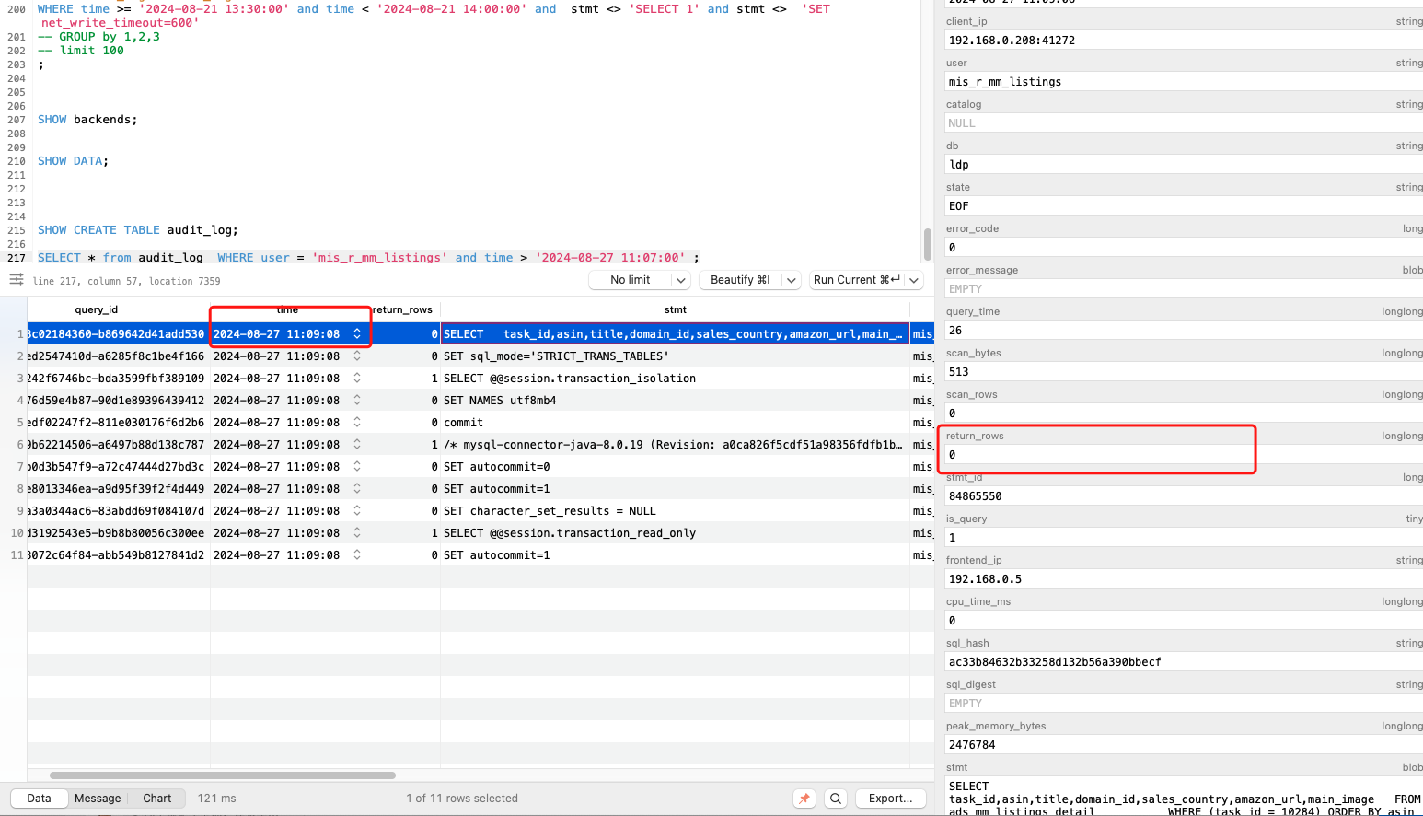1423x816 pixels.
Task: Click the time stepper in row 6
Action: pyautogui.click(x=357, y=445)
